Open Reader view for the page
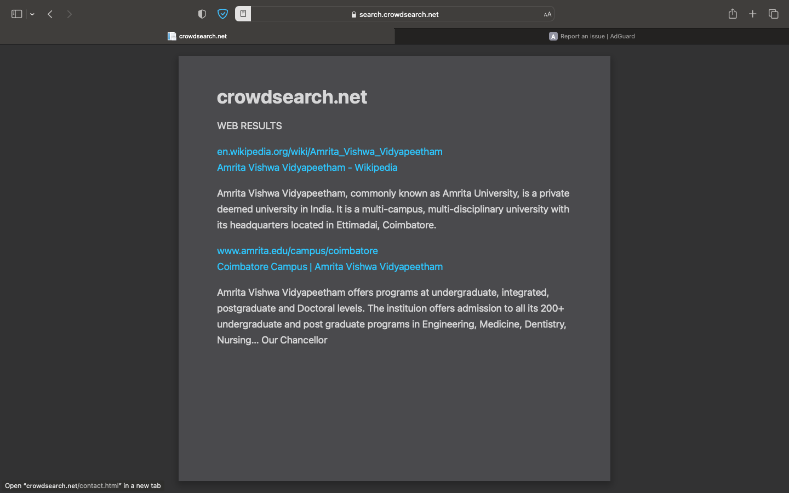This screenshot has width=789, height=493. (242, 14)
